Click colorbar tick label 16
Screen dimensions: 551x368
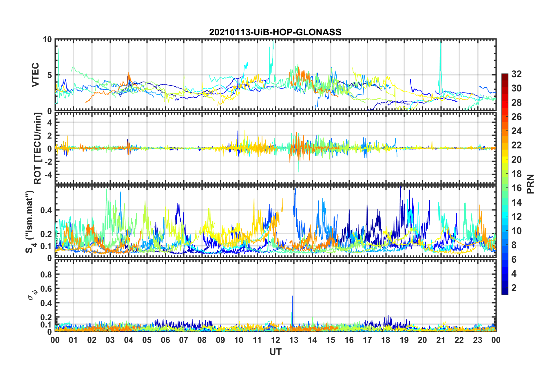[x=517, y=188]
